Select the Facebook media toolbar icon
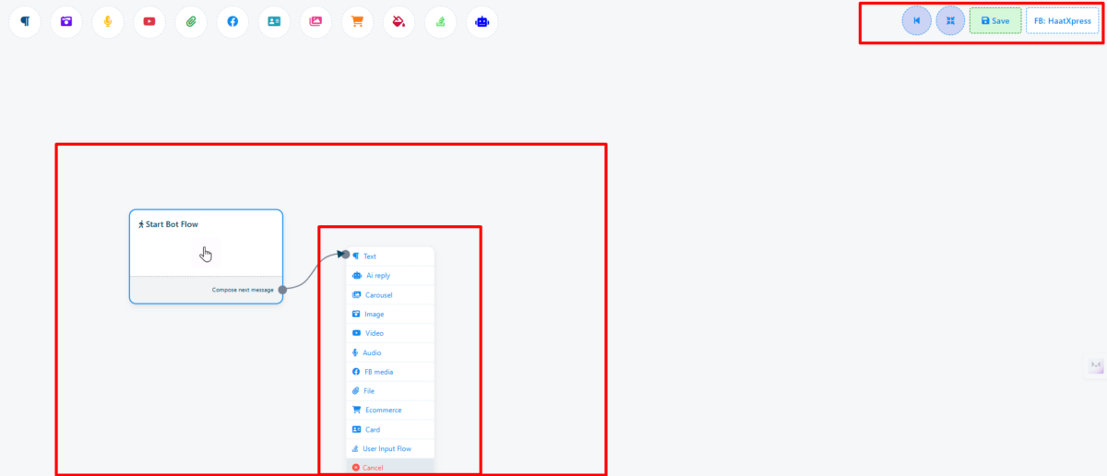This screenshot has height=476, width=1107. click(232, 21)
